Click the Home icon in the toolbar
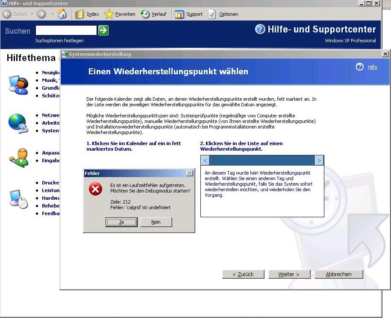The image size is (391, 318). tap(62, 14)
